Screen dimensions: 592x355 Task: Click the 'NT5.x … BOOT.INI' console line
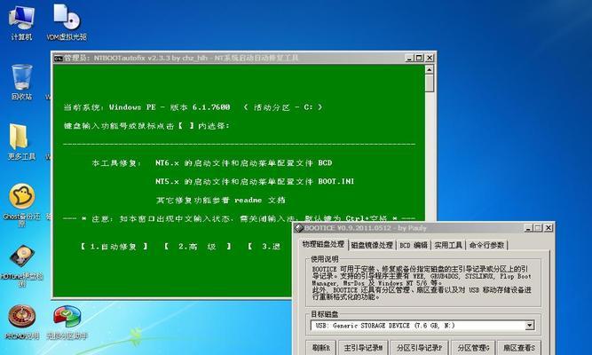255,182
